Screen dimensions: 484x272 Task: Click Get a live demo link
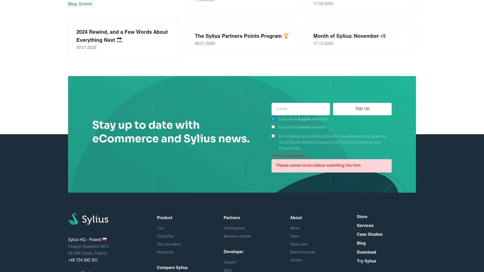[x=169, y=244]
